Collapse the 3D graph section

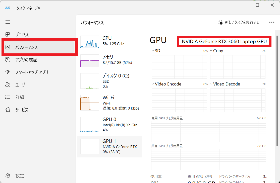[x=152, y=50]
